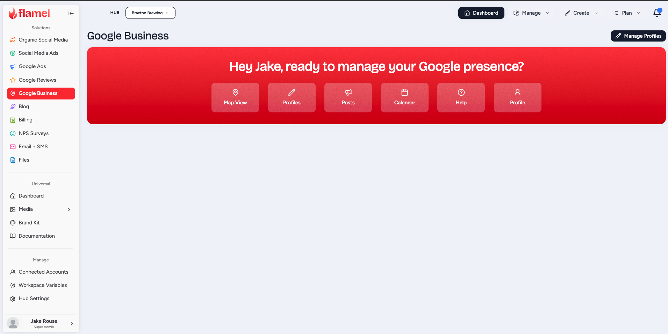Open Social Media Ads in the sidebar
Image resolution: width=668 pixels, height=334 pixels.
[41, 53]
